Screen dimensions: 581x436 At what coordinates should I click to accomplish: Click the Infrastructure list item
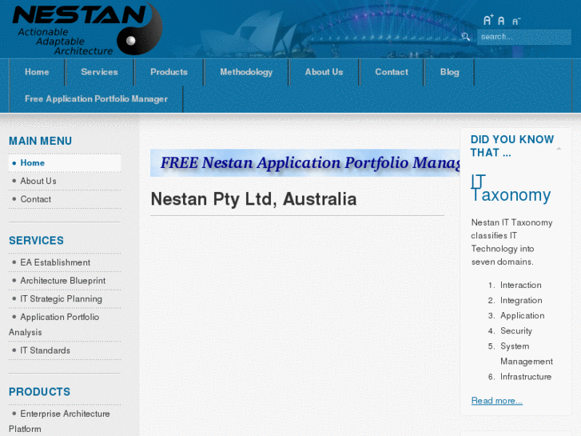[x=526, y=377]
